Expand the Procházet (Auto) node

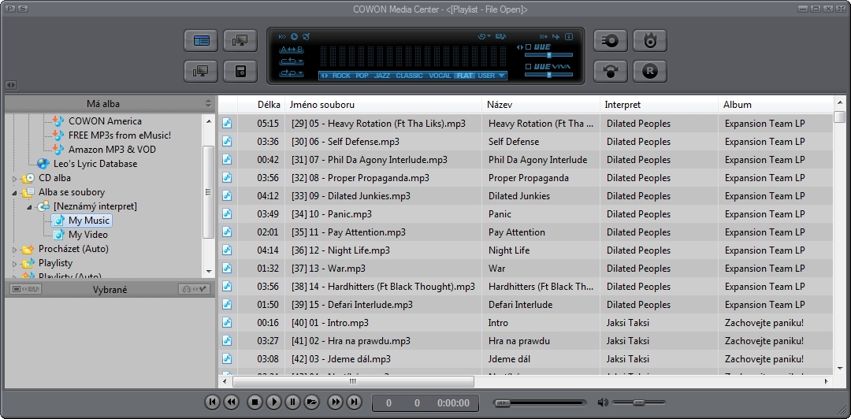[15, 250]
